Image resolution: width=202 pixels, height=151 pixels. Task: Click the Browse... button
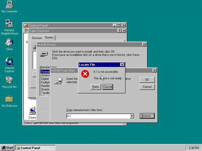pos(147,116)
